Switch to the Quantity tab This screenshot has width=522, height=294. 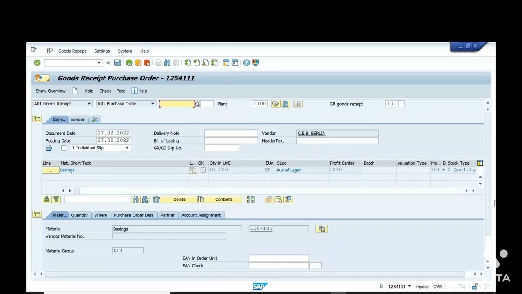tap(79, 215)
